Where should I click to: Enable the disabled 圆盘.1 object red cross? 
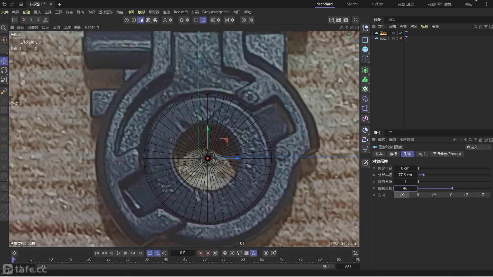pos(401,38)
